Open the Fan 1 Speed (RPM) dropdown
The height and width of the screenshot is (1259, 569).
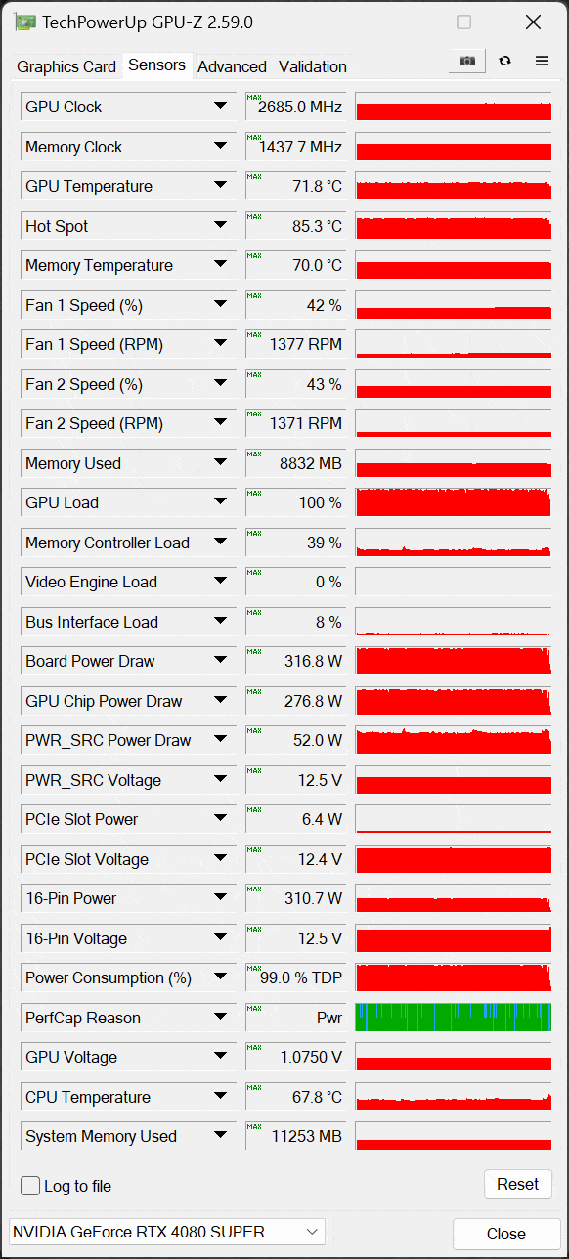(x=220, y=344)
